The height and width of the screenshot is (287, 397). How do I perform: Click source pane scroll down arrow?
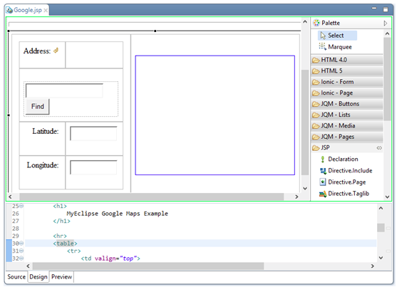381,258
